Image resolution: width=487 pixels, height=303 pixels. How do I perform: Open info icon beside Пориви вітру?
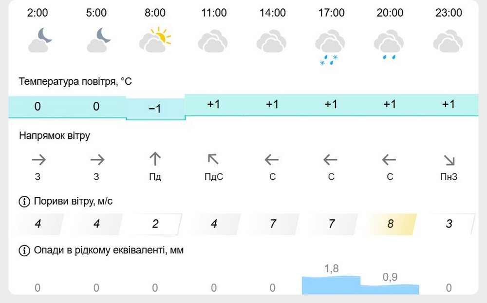23,201
